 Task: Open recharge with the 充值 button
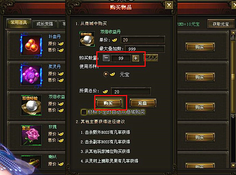point(143,103)
